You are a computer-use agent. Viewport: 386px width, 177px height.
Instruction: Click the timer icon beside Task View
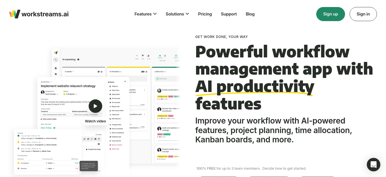point(165,56)
